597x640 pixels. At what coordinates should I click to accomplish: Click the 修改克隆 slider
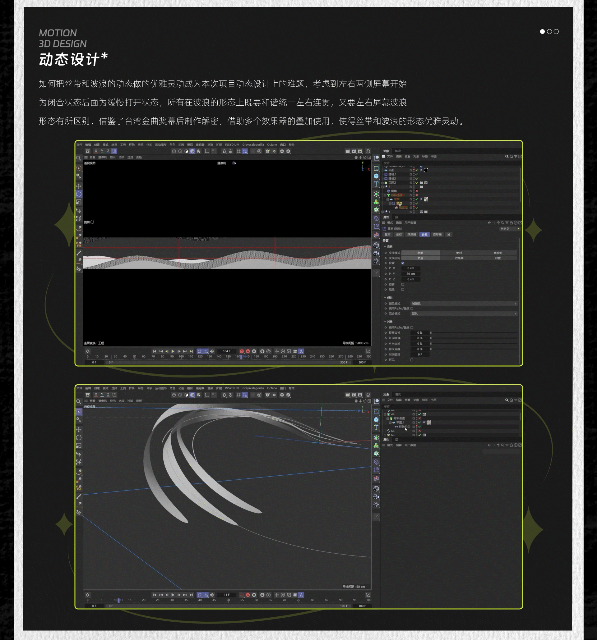[x=474, y=349]
